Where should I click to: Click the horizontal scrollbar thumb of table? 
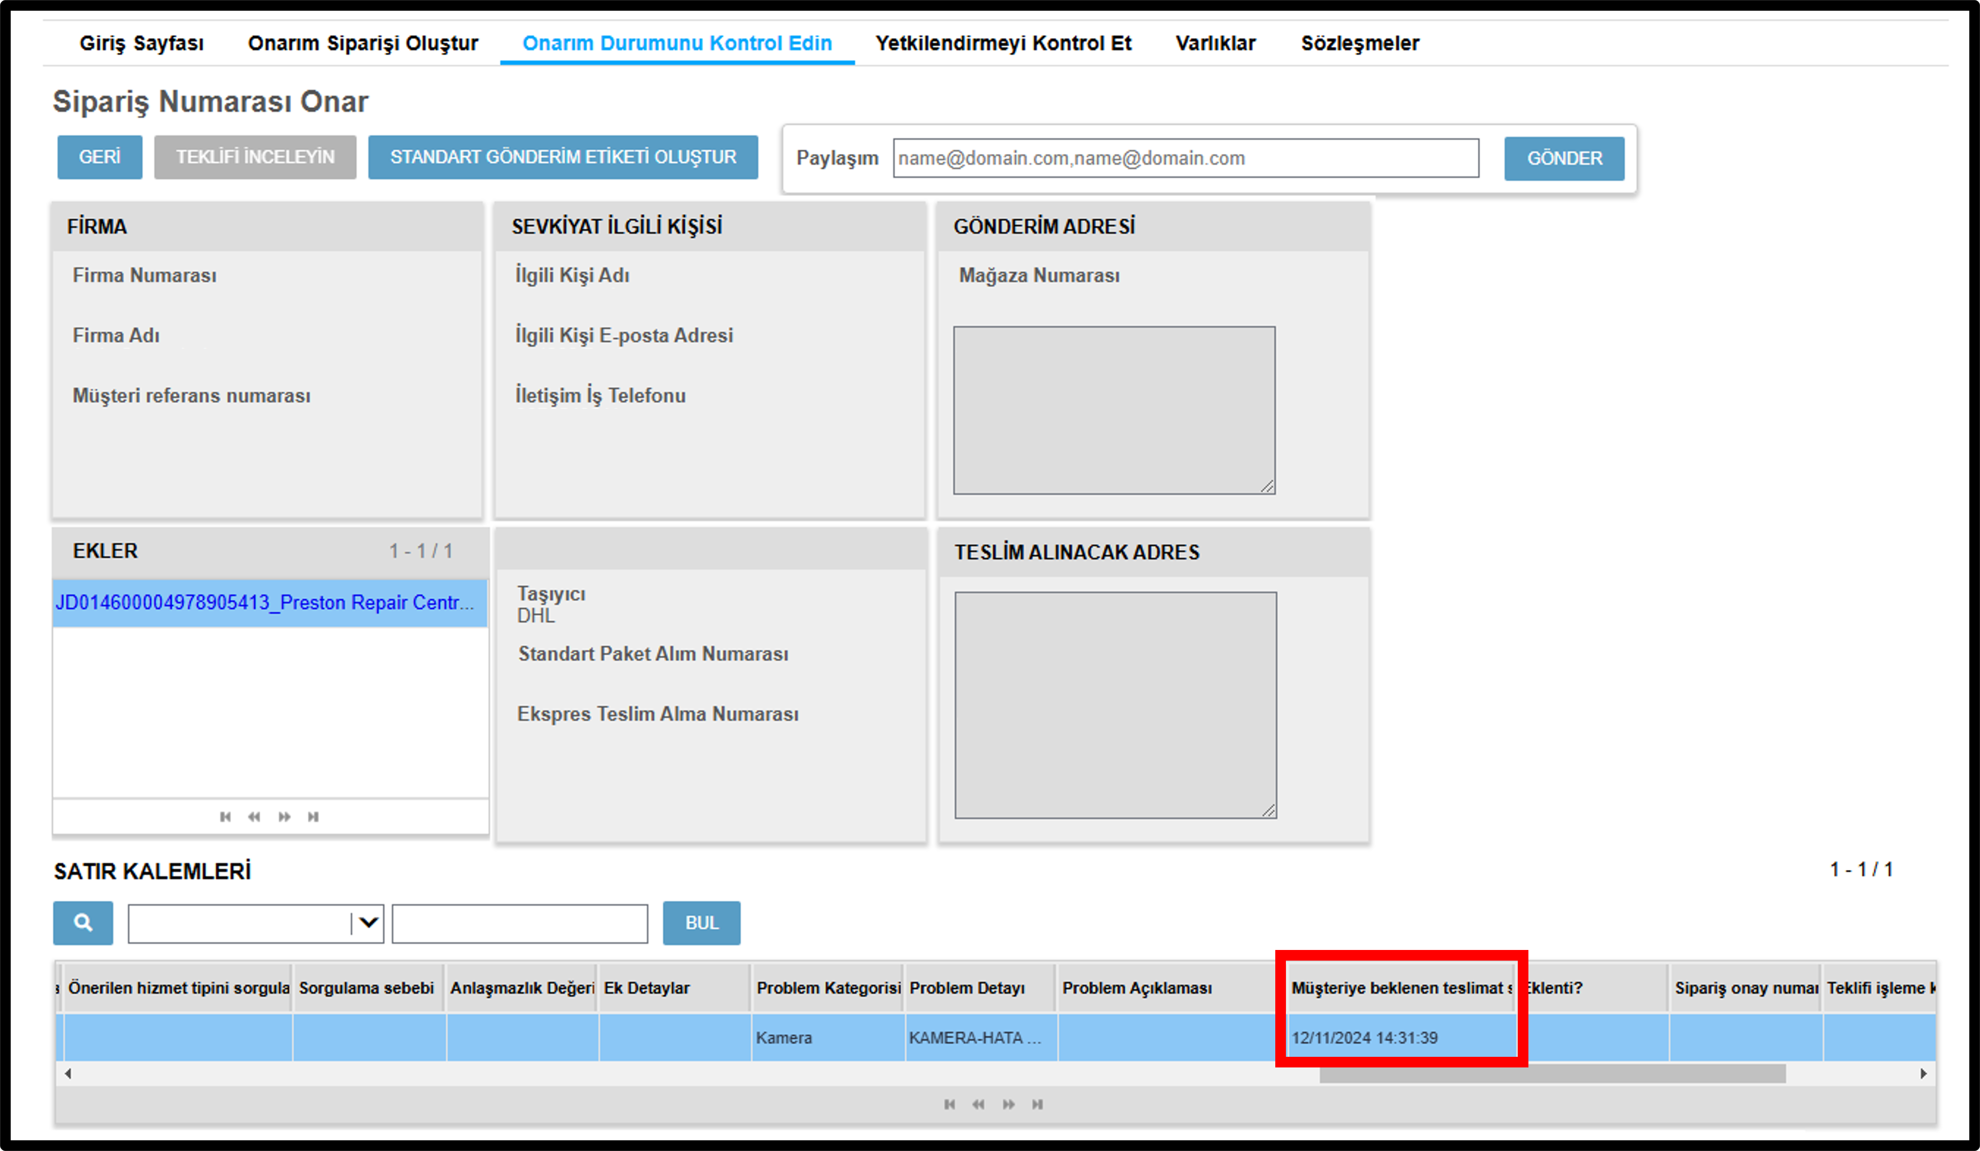pyautogui.click(x=1553, y=1073)
